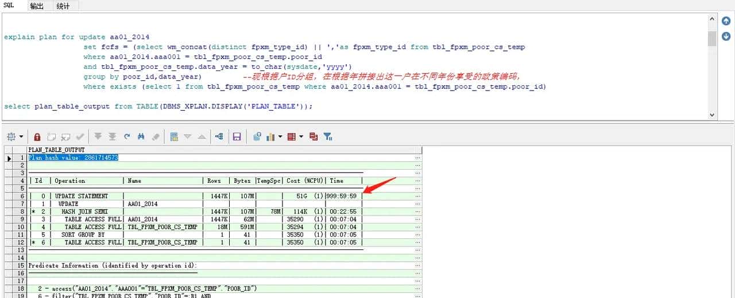This screenshot has height=298, width=735.
Task: Click the ellipsis button on row 6
Action: click(417, 196)
